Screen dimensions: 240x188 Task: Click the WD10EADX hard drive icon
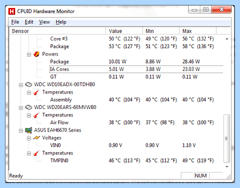[x=28, y=84]
